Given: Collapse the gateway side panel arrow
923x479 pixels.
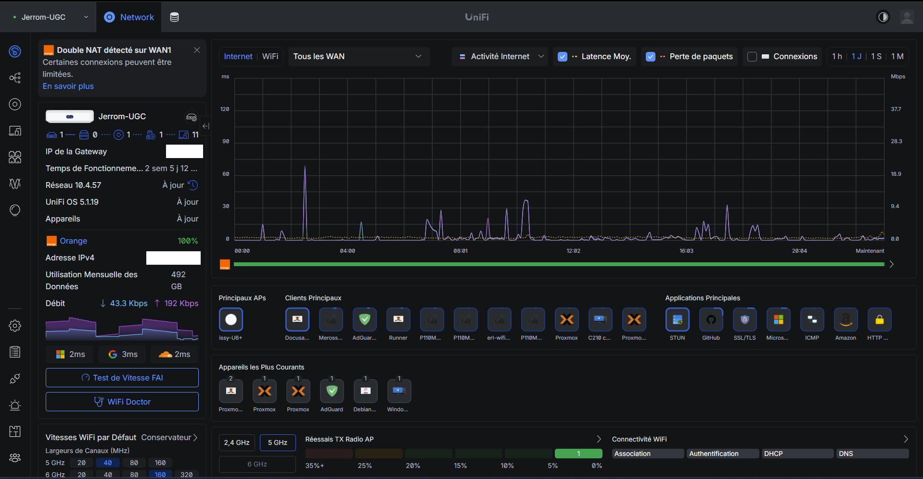Looking at the screenshot, I should 205,126.
